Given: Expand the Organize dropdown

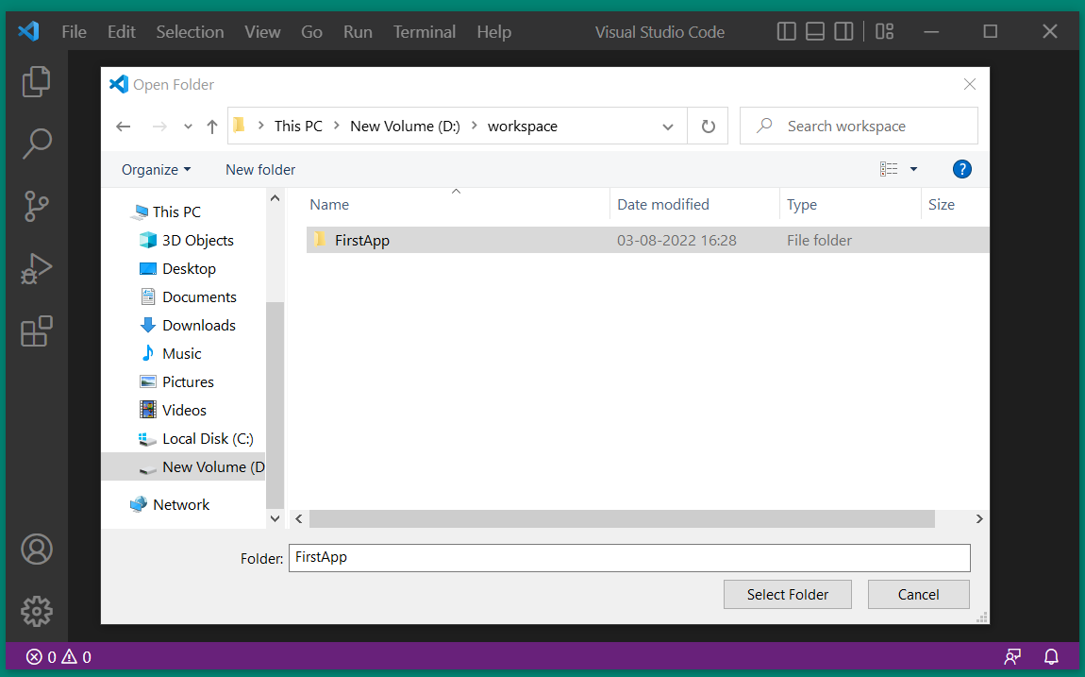Looking at the screenshot, I should [x=156, y=170].
